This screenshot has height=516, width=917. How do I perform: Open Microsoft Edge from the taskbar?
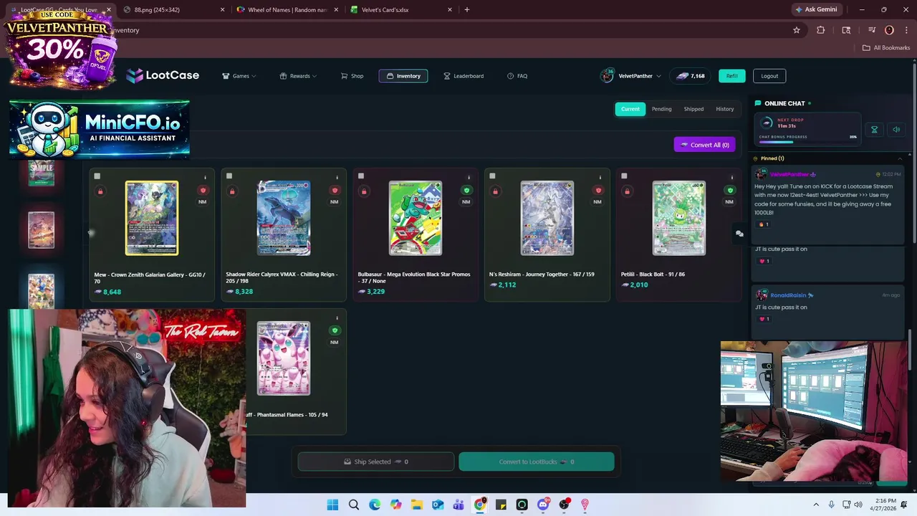[x=375, y=505]
